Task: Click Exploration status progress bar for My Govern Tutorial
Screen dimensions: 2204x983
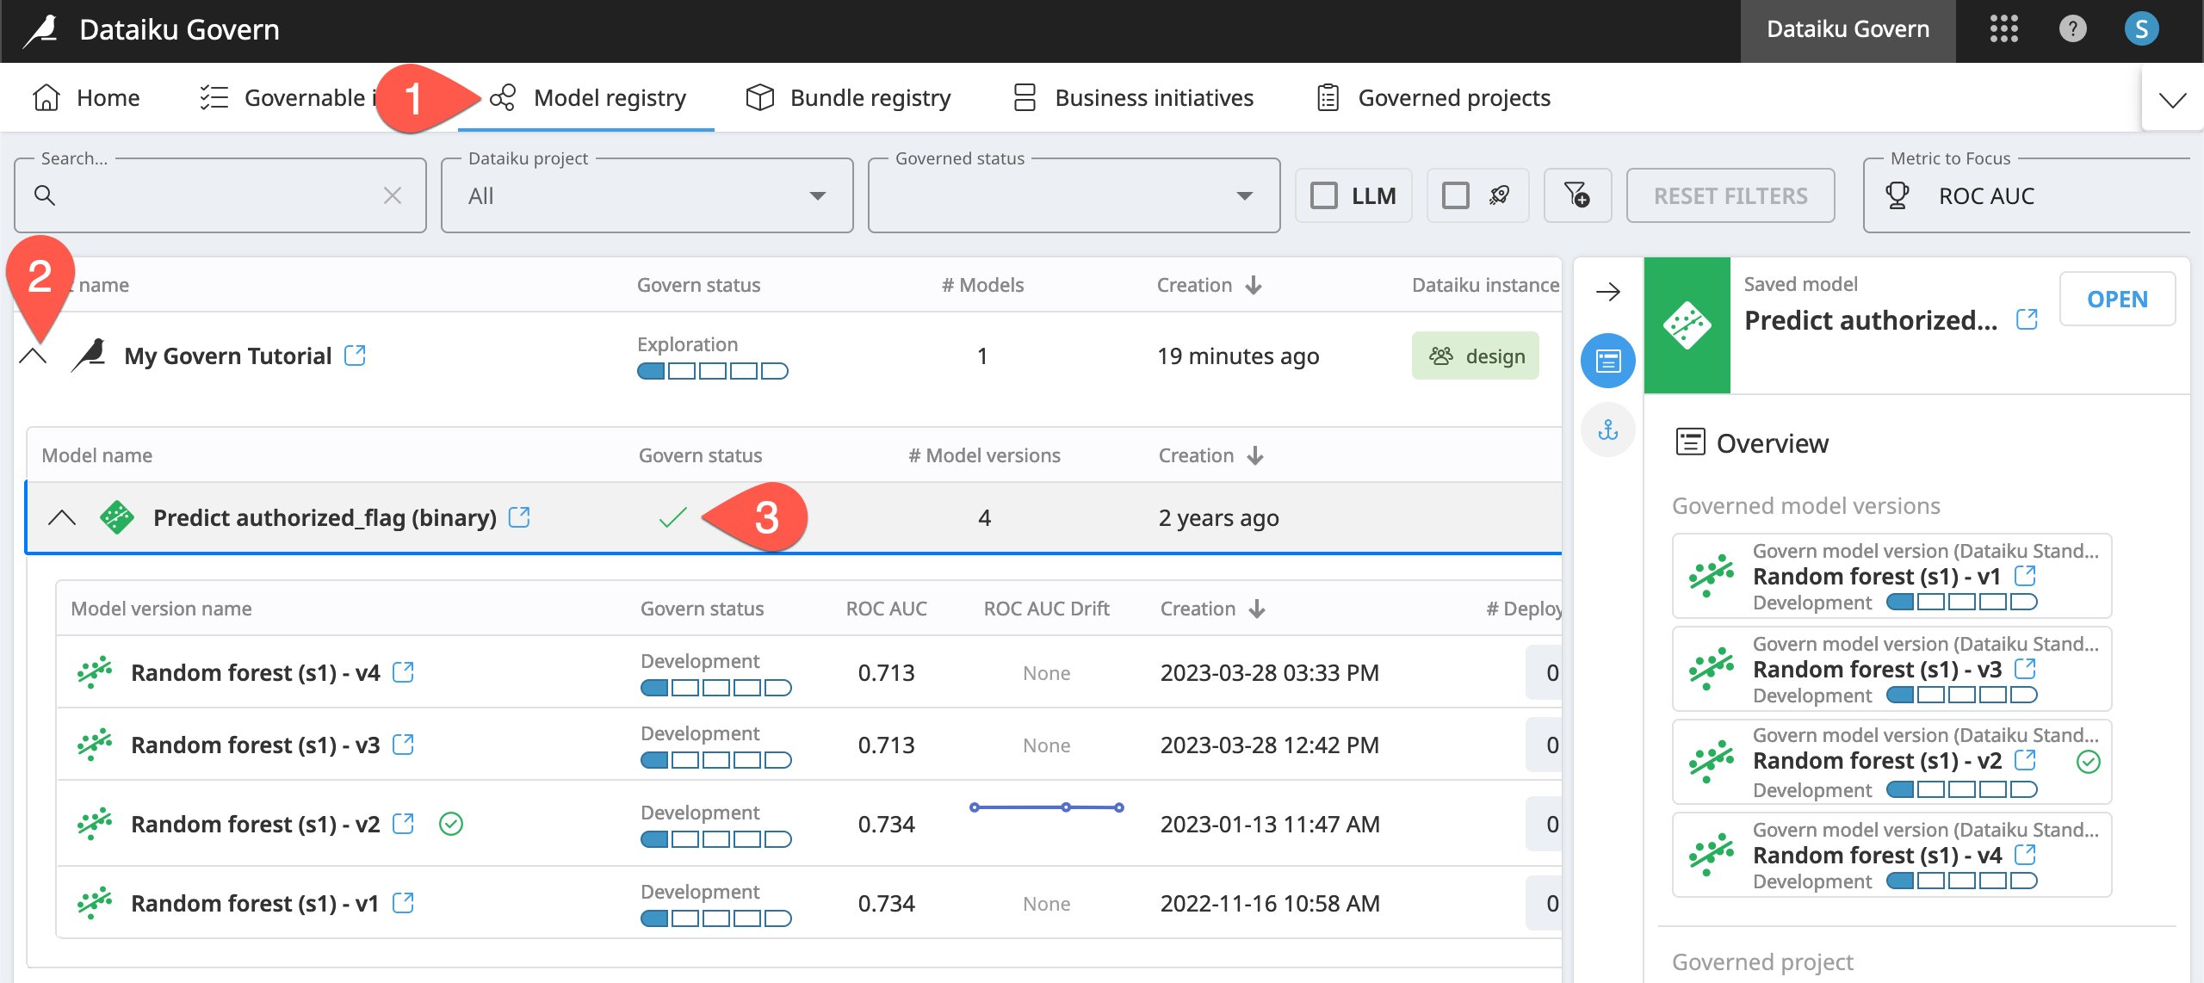Action: pyautogui.click(x=712, y=371)
